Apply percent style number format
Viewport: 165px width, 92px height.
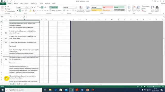[68, 10]
